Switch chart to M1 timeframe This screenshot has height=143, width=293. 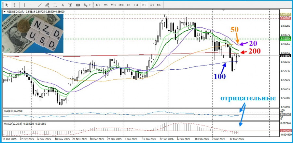(x=98, y=5)
